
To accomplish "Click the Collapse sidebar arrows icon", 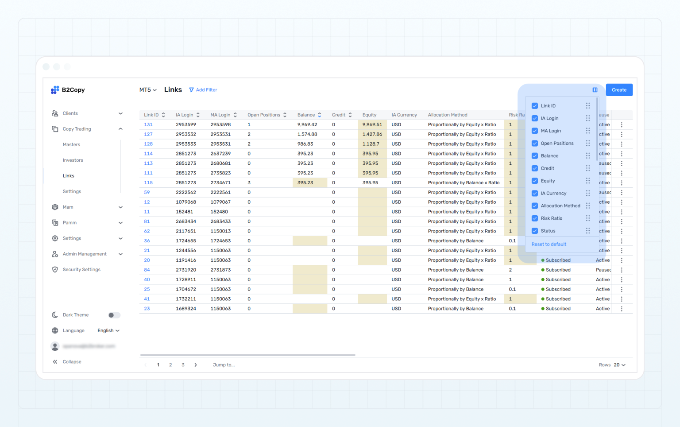I will tap(55, 361).
